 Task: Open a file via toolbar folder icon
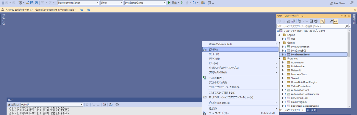point(27,3)
